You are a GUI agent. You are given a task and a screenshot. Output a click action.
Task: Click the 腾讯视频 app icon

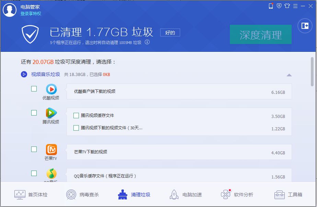(51, 113)
